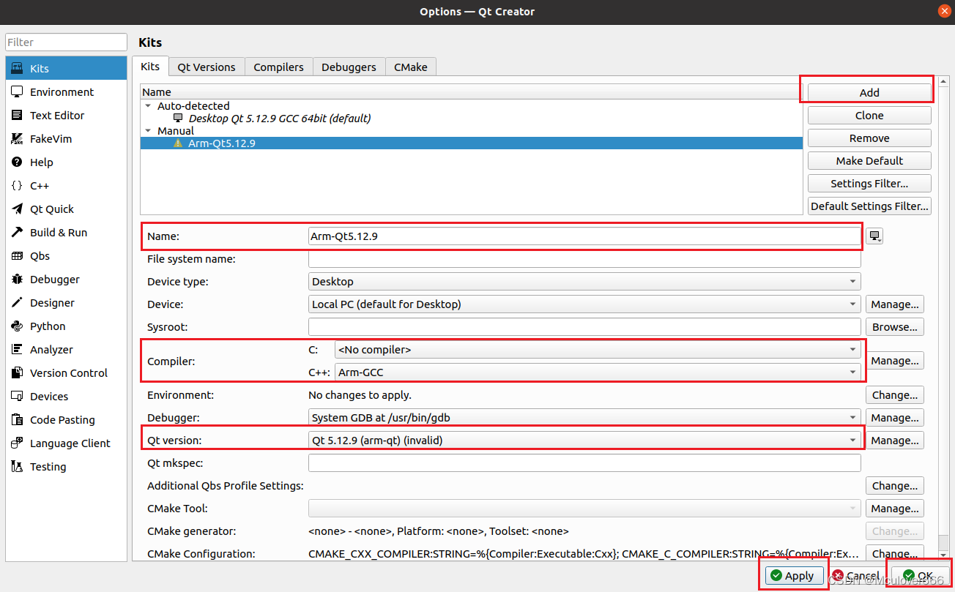This screenshot has height=592, width=955.
Task: Clone the selected kit
Action: click(x=869, y=115)
